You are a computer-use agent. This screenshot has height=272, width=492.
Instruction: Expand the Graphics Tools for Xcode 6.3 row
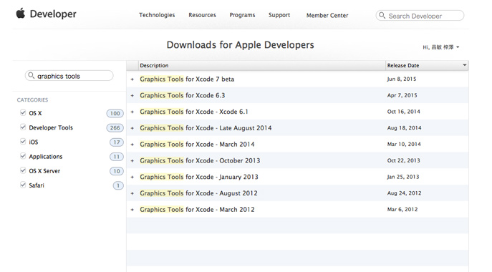pyautogui.click(x=132, y=95)
